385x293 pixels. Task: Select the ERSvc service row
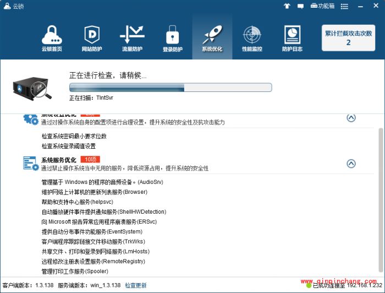coord(99,222)
